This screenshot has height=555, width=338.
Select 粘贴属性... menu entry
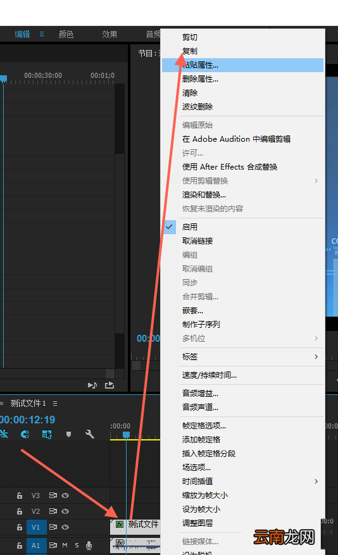(243, 65)
